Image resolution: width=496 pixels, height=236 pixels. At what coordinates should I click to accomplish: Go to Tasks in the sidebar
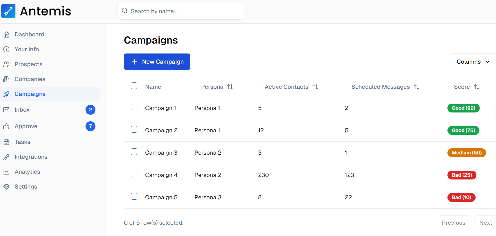[22, 142]
